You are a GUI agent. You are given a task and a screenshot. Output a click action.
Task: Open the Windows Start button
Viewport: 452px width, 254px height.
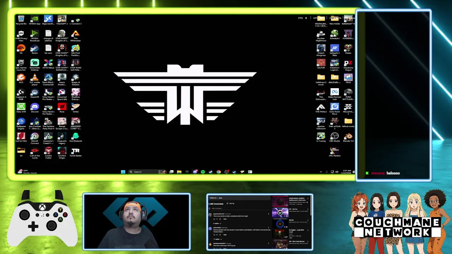coord(123,172)
